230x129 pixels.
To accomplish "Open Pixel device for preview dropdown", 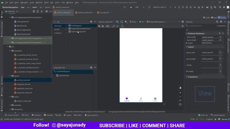I will click(x=134, y=22).
